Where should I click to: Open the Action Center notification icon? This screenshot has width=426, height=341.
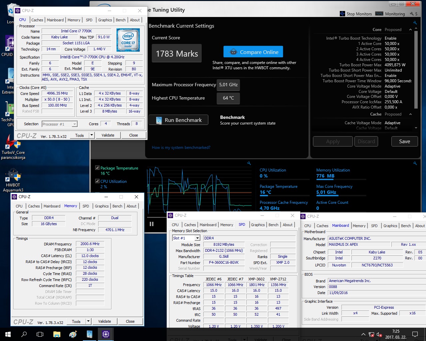(415, 334)
